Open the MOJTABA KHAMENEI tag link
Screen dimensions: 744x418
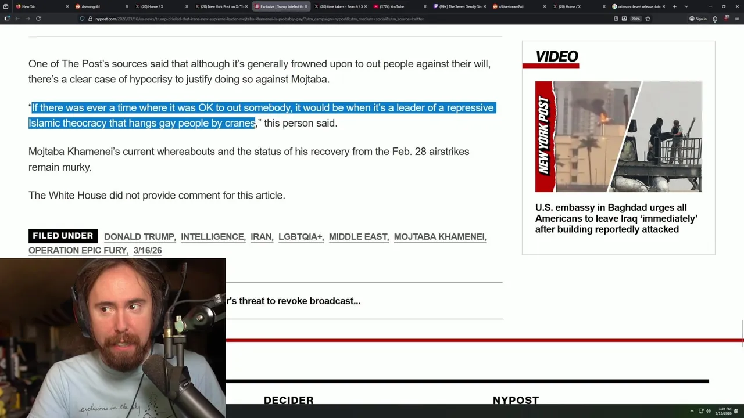439,236
